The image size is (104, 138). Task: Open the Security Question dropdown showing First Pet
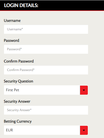[46, 90]
